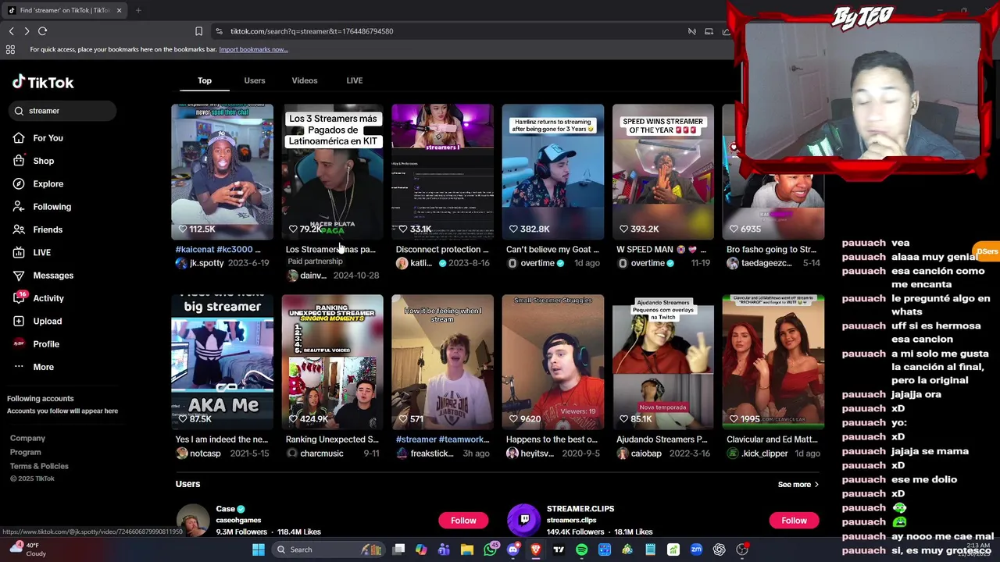Open File Explorer from the taskbar
This screenshot has width=1000, height=562.
(467, 550)
